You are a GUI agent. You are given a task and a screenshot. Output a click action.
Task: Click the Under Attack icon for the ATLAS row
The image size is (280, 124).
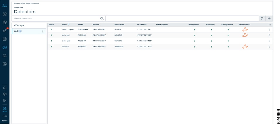tap(245, 30)
